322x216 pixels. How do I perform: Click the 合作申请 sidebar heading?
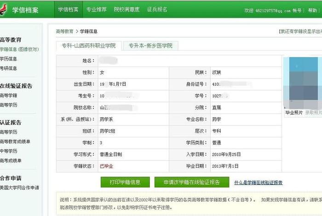(x=11, y=178)
